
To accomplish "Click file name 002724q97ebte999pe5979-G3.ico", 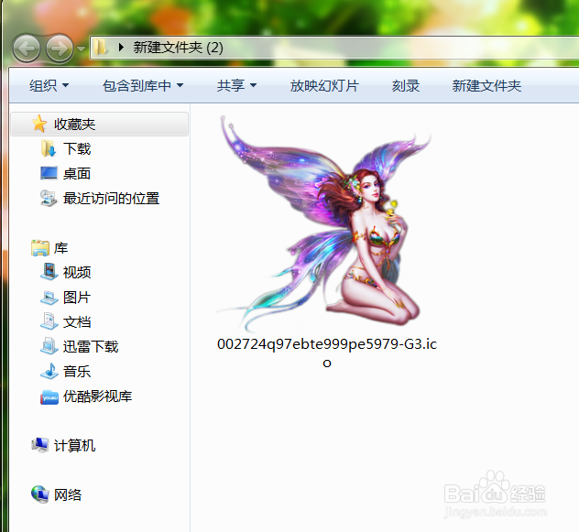I will click(x=327, y=353).
